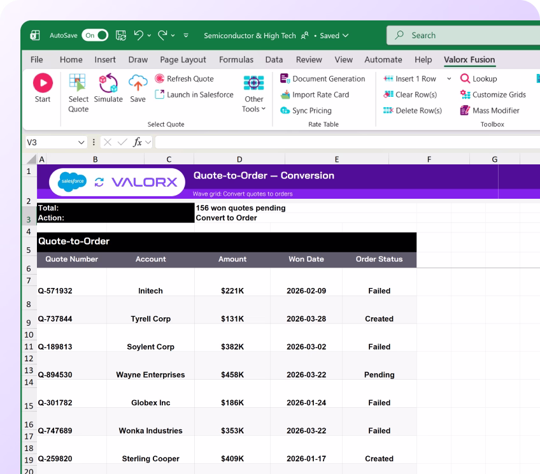
Task: Expand Insert Row dropdown arrow
Action: point(449,78)
